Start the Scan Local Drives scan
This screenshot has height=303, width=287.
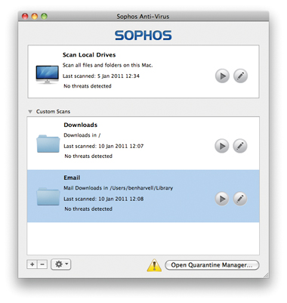click(x=222, y=76)
